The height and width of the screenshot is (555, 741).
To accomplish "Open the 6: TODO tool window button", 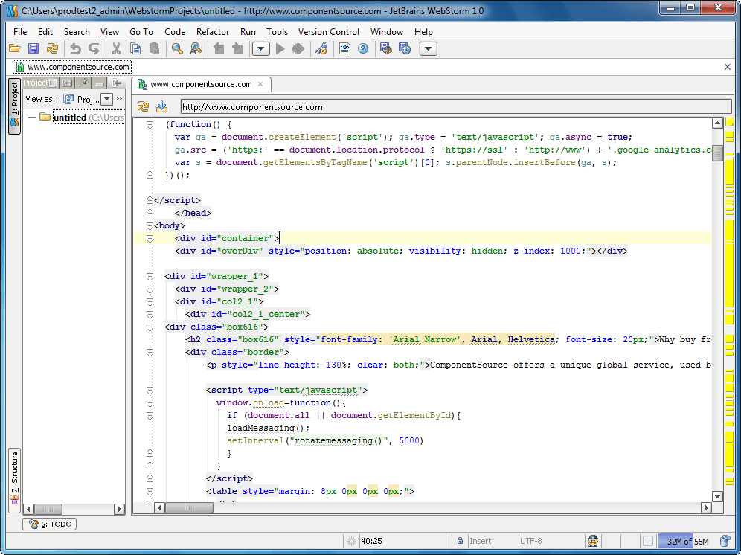I will 50,524.
